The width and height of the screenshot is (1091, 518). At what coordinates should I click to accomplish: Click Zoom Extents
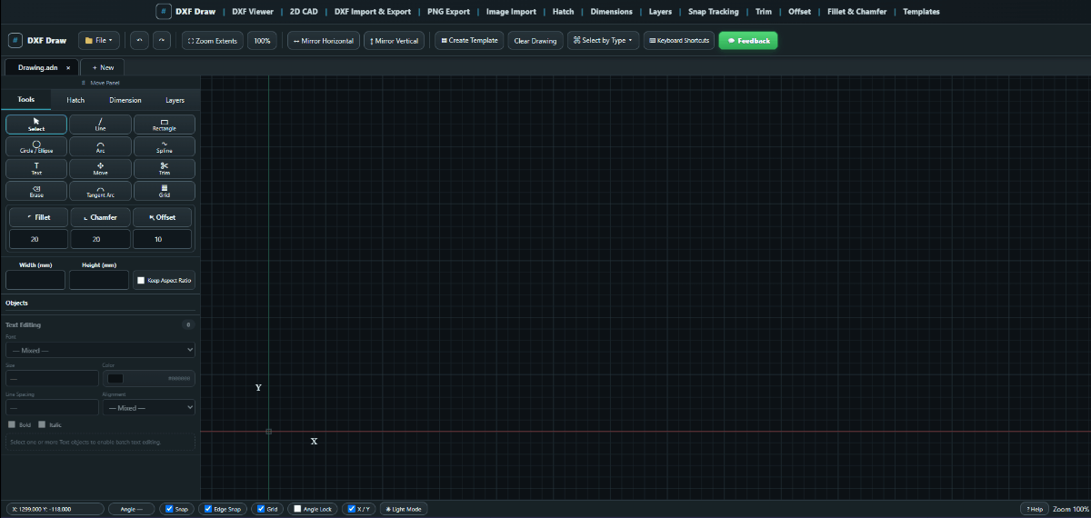pyautogui.click(x=213, y=41)
